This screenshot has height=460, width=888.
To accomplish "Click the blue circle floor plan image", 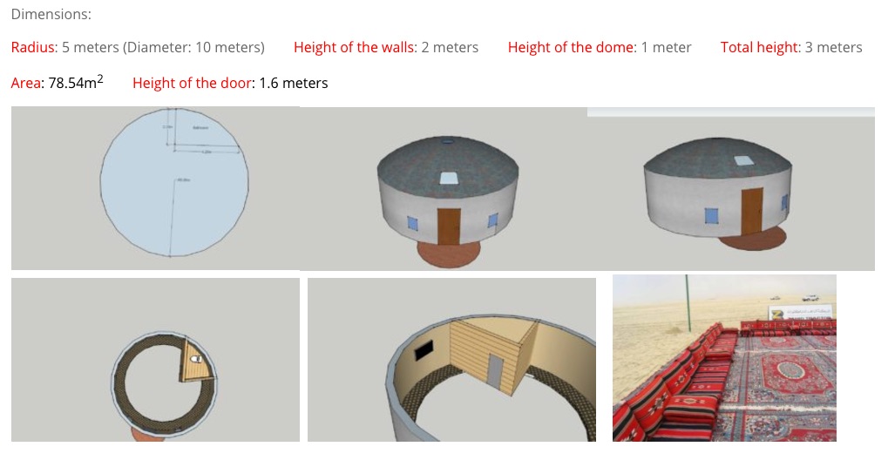I will point(155,188).
